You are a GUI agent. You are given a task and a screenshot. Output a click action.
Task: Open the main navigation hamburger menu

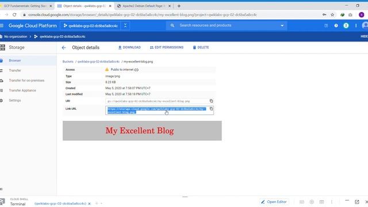coord(2,25)
